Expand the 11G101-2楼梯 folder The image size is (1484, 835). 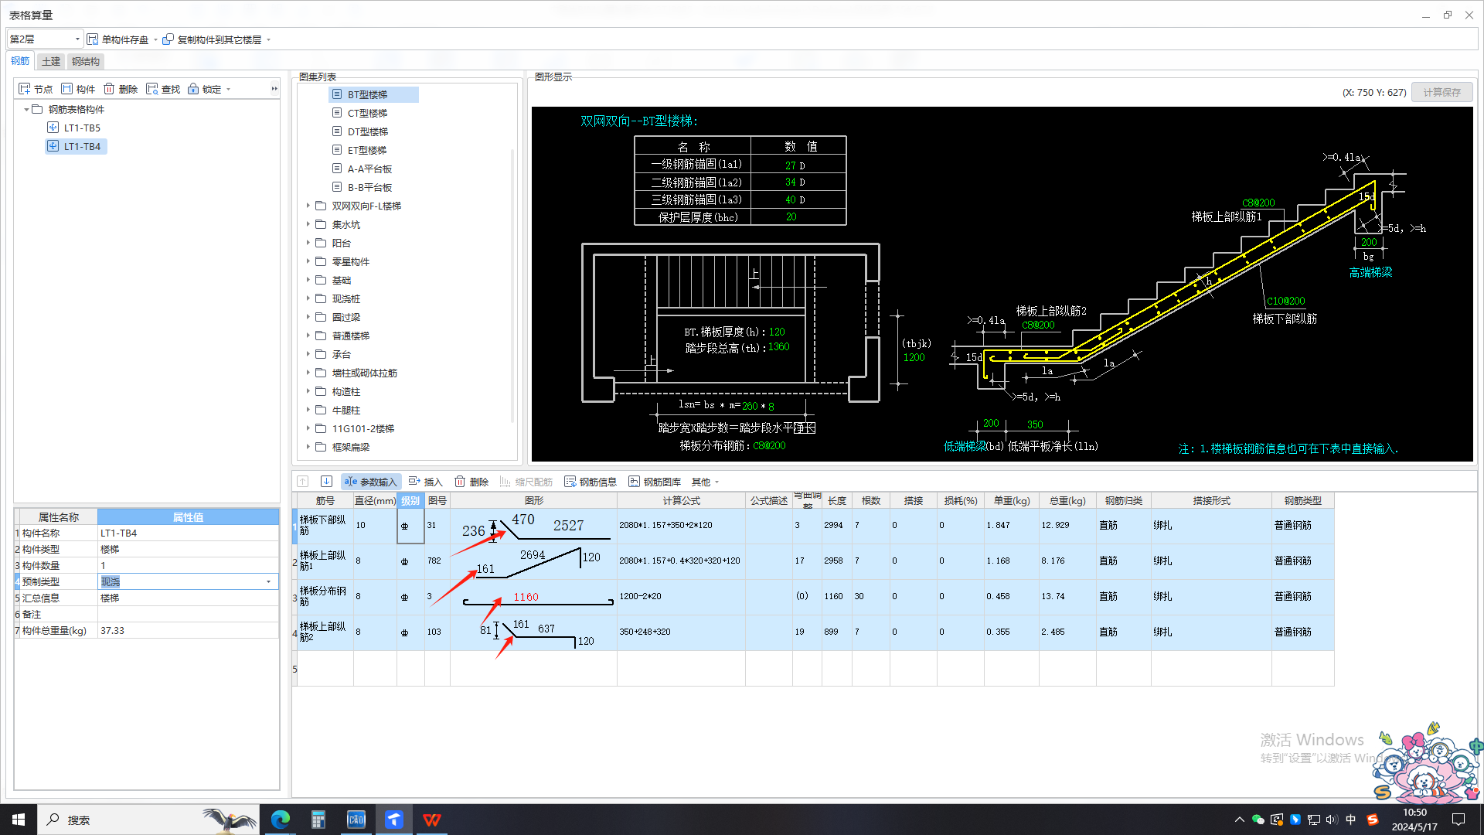[x=308, y=428]
